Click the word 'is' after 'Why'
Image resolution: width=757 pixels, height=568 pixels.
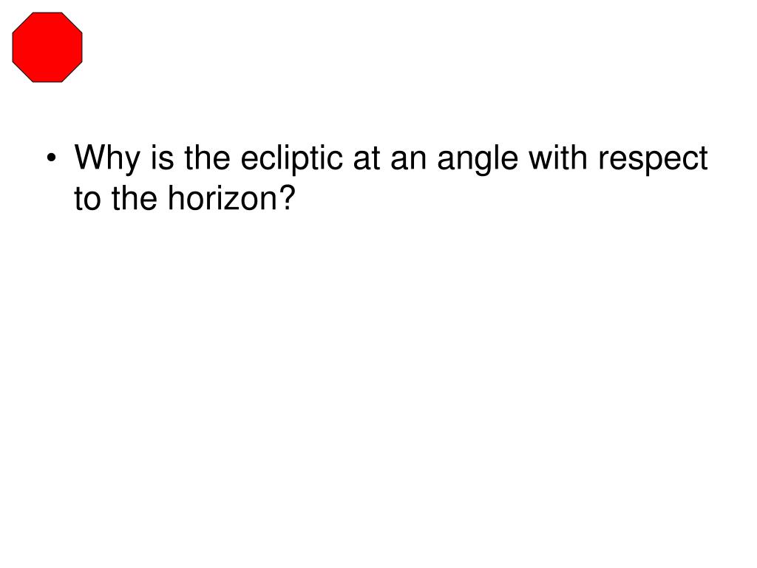pos(162,158)
